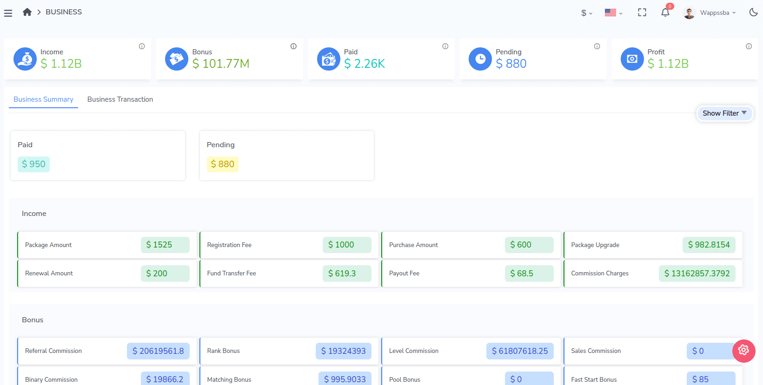
Task: Open the red settings gear button
Action: point(744,351)
